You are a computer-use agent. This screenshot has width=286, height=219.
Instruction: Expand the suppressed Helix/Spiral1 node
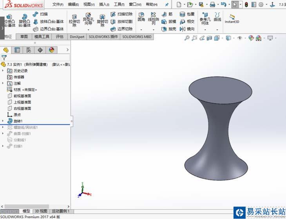pyautogui.click(x=3, y=127)
